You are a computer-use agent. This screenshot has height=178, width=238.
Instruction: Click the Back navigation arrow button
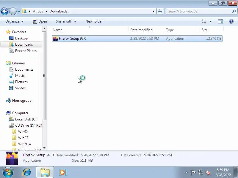coord(4,11)
